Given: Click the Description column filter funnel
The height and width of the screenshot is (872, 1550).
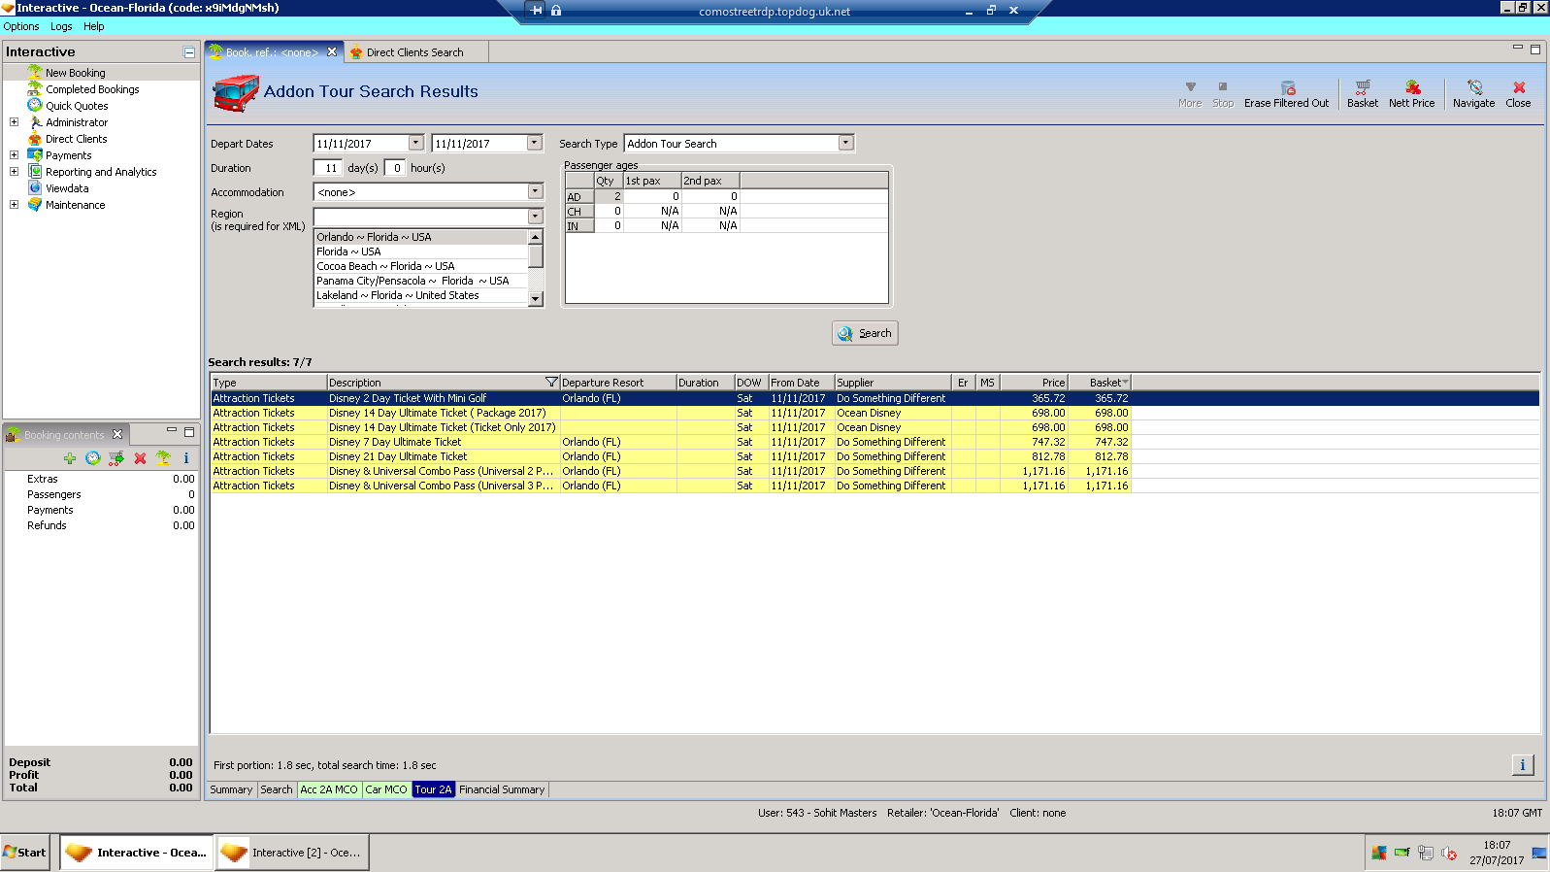Looking at the screenshot, I should point(551,383).
